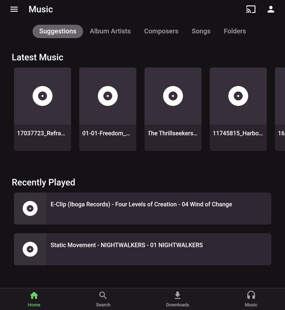The height and width of the screenshot is (310, 285).
Task: Go to Home in bottom navigation
Action: tap(34, 299)
